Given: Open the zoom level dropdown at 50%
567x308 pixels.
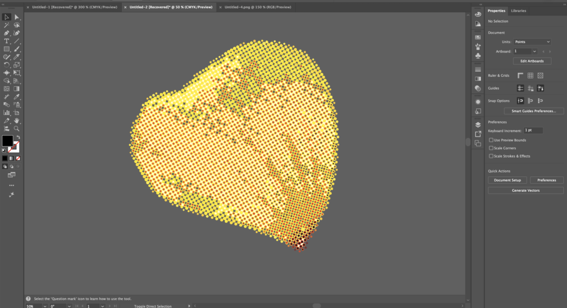Looking at the screenshot, I should click(44, 306).
